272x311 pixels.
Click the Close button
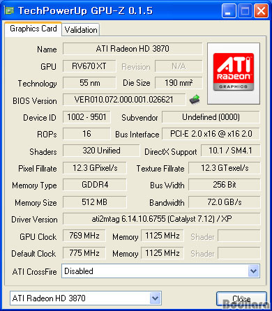point(241,298)
